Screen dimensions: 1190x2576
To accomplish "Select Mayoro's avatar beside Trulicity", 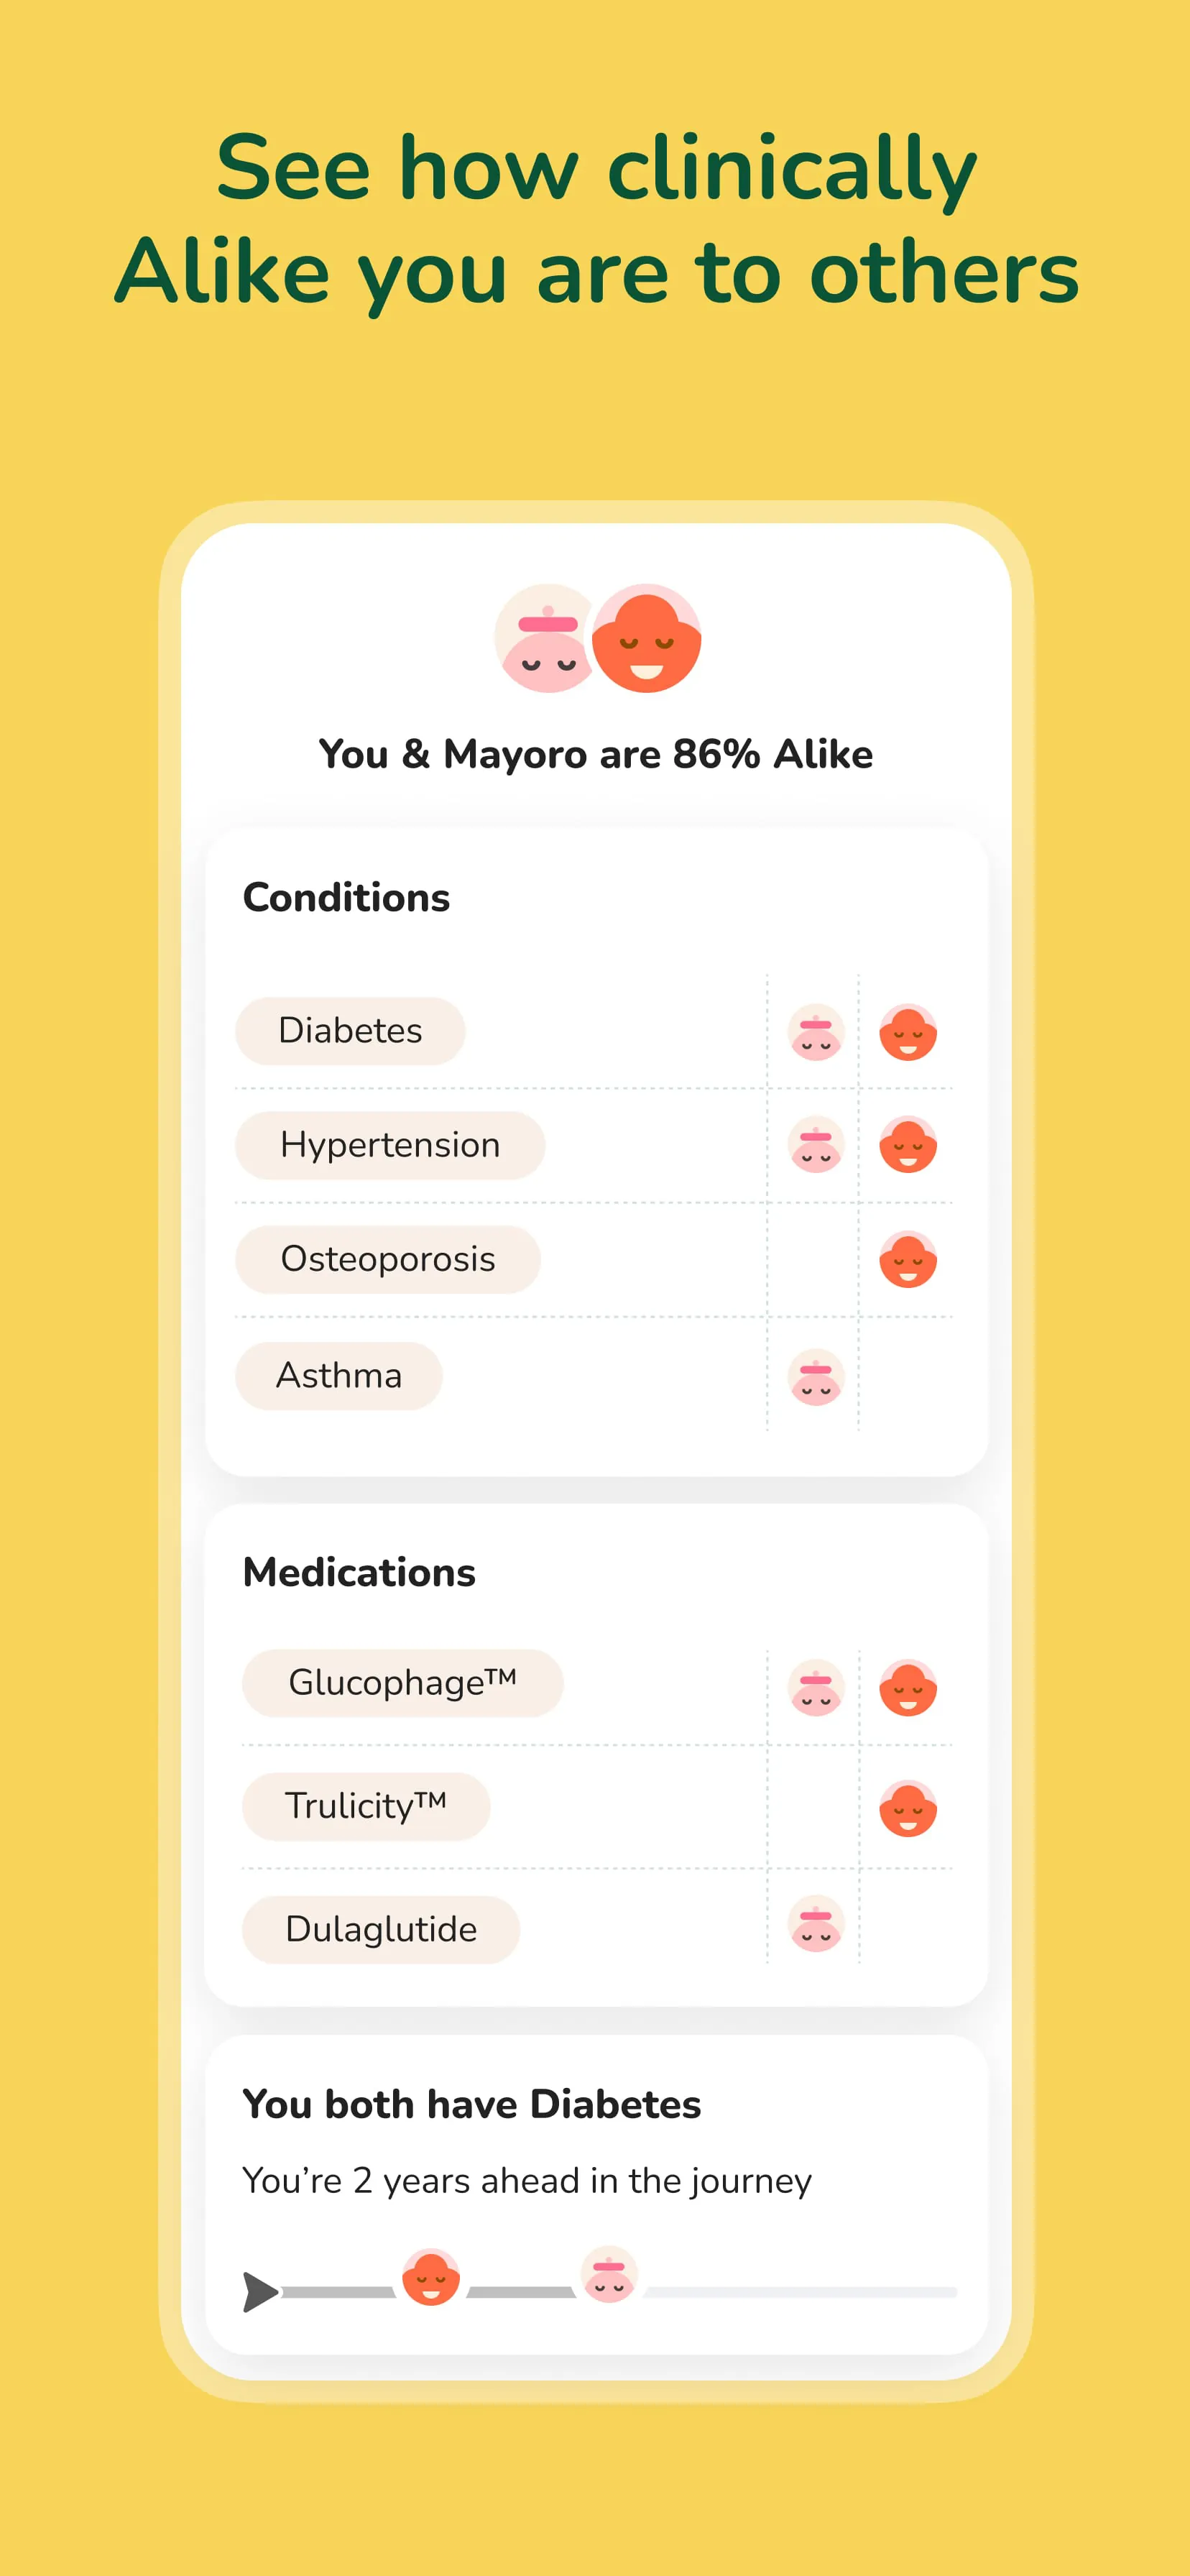I will [x=908, y=1809].
